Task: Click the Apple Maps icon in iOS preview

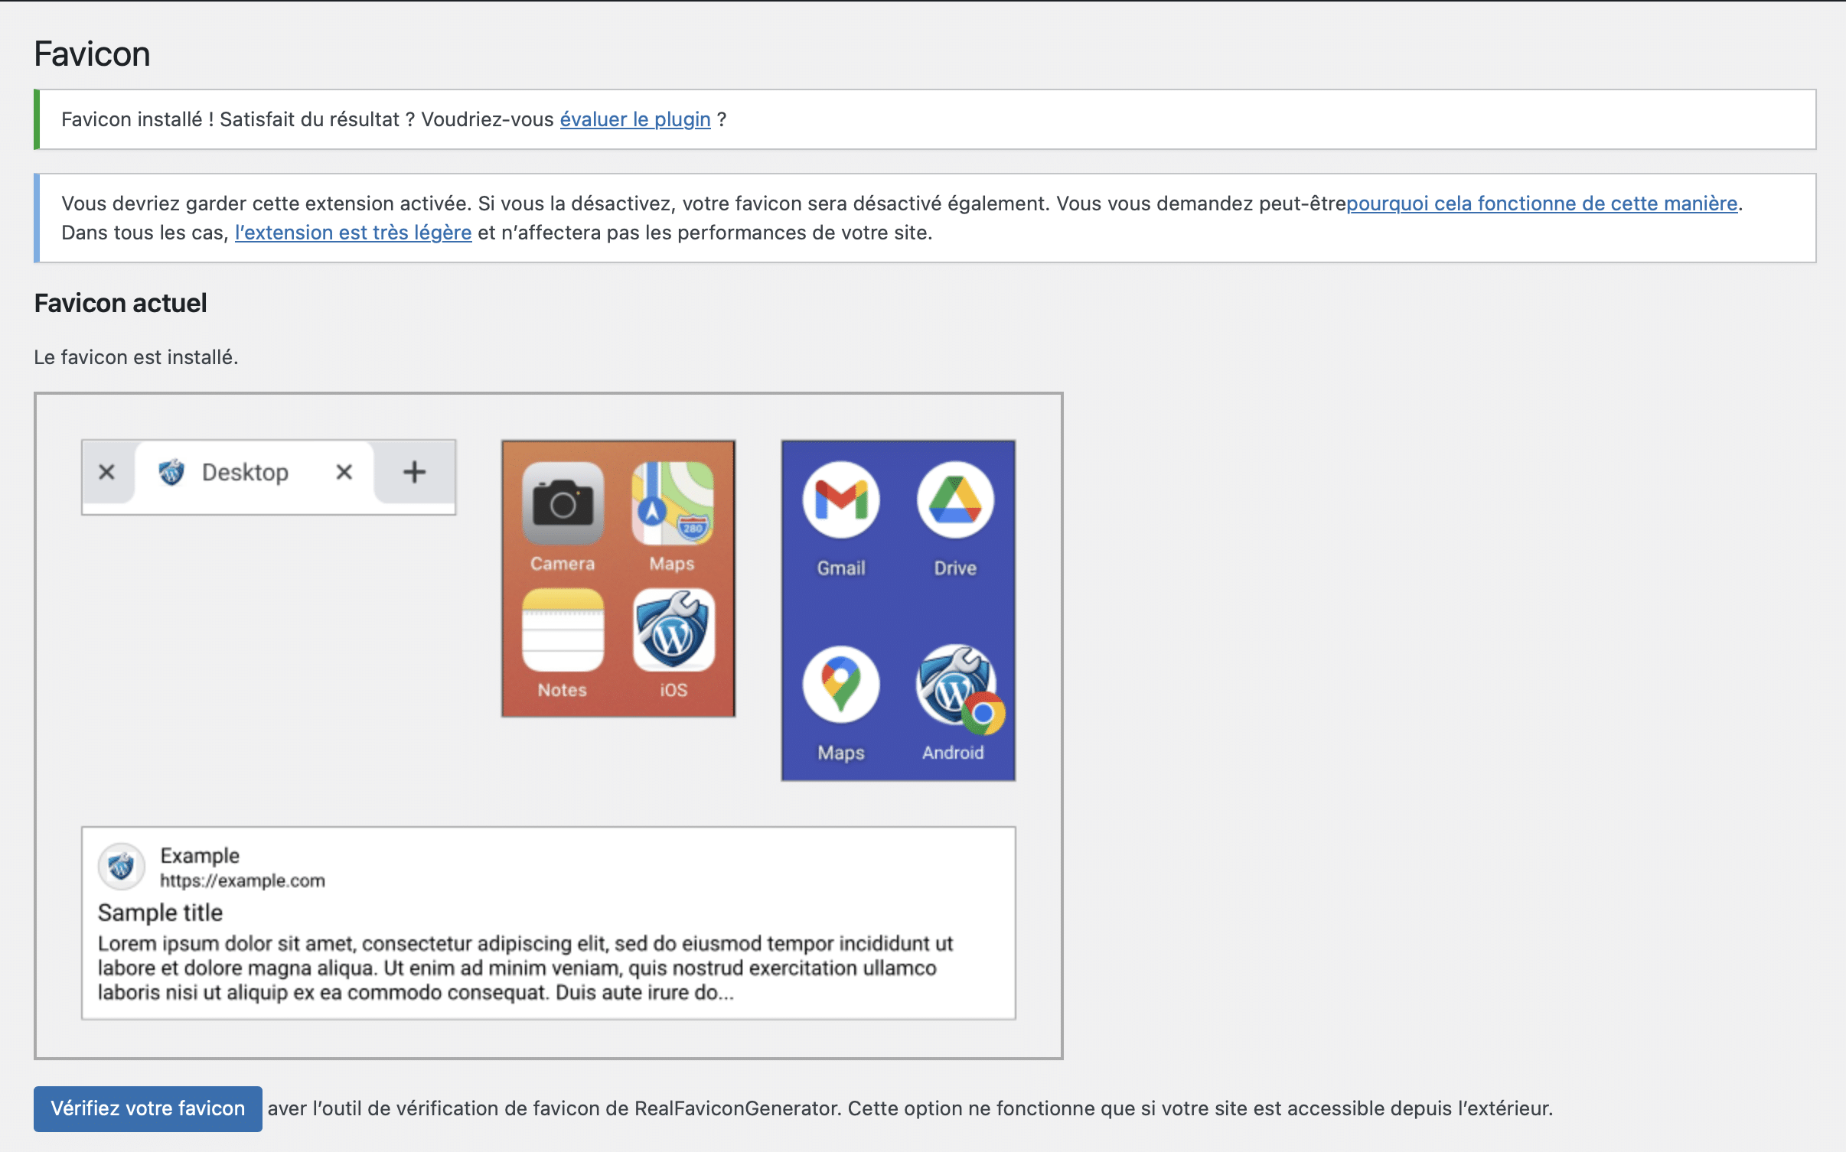Action: pos(673,503)
